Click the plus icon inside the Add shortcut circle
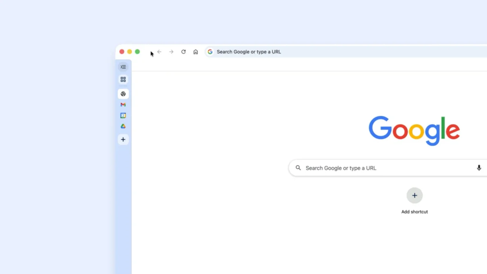The height and width of the screenshot is (274, 487). [414, 195]
